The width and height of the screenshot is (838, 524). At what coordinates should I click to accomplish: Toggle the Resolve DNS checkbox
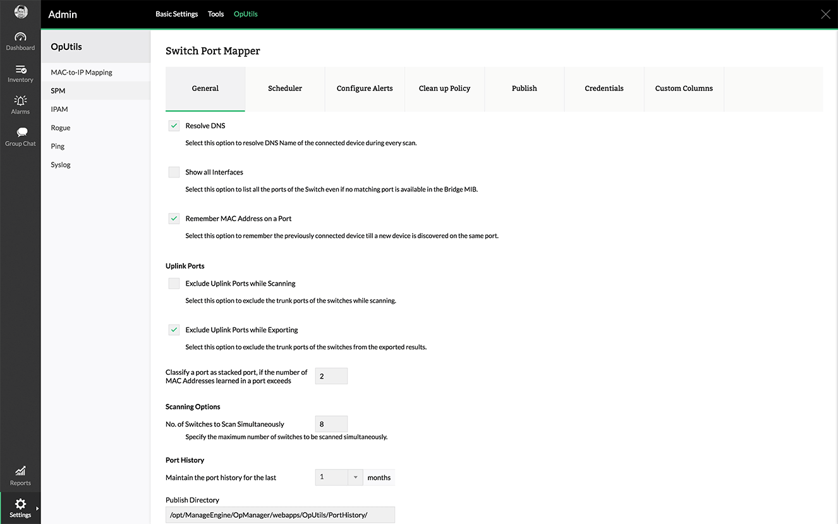point(174,126)
